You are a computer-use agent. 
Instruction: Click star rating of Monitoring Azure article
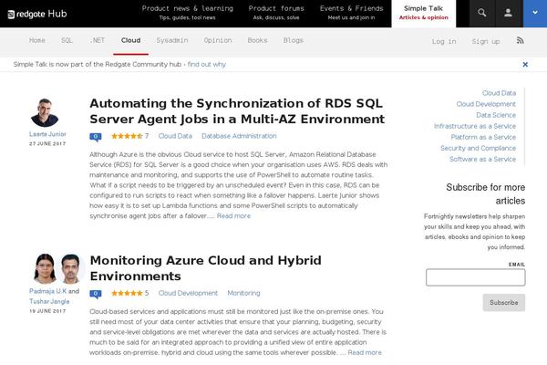pos(127,293)
